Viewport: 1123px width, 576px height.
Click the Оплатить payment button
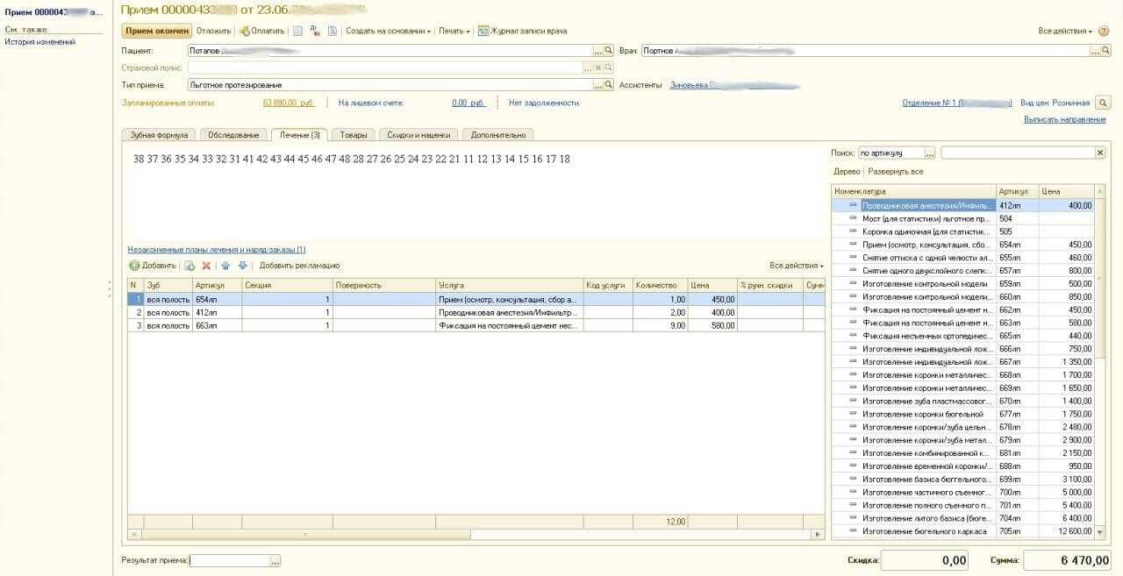pyautogui.click(x=262, y=31)
